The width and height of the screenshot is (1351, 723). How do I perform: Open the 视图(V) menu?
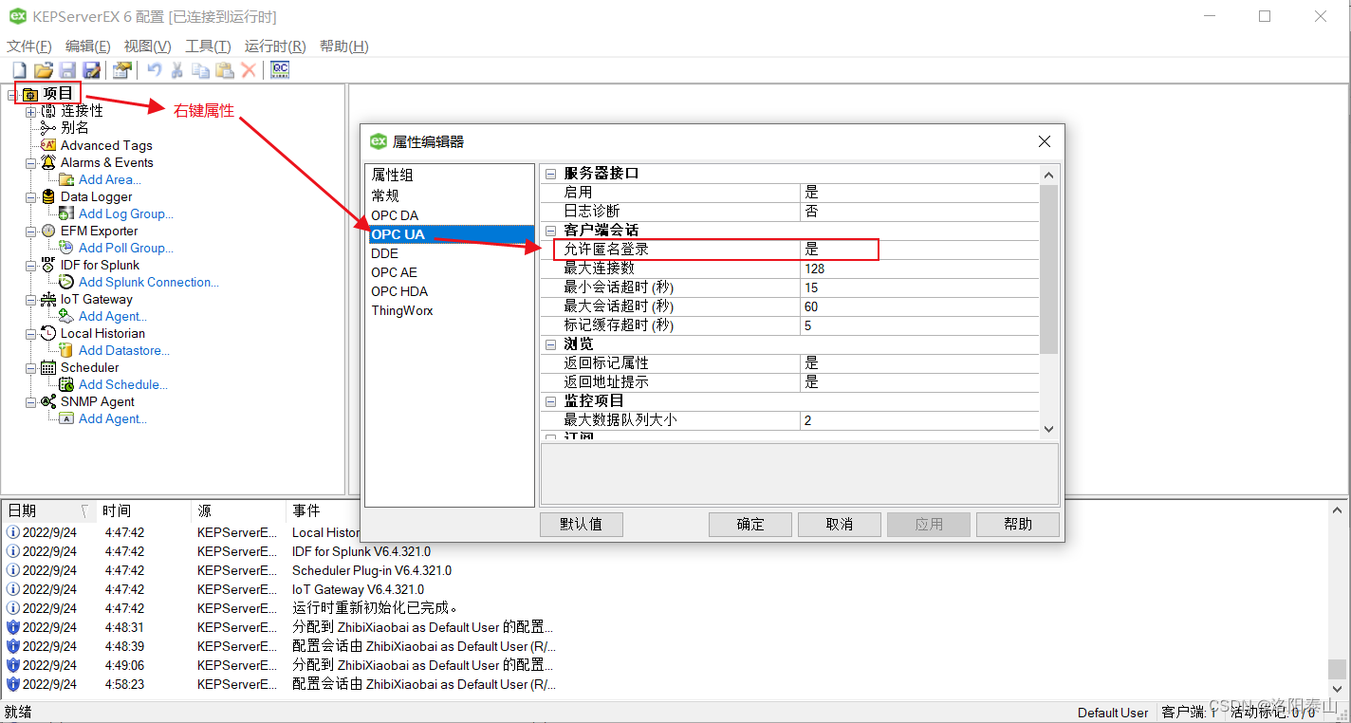point(148,46)
